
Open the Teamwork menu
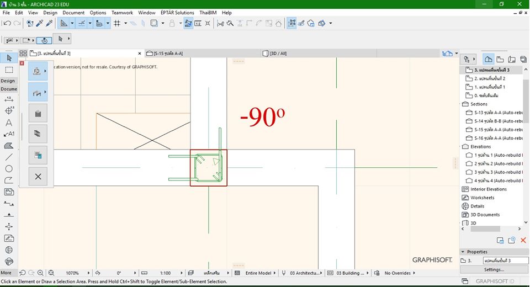click(x=122, y=12)
